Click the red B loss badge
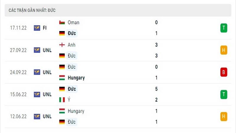The image size is (236, 133). 224,72
